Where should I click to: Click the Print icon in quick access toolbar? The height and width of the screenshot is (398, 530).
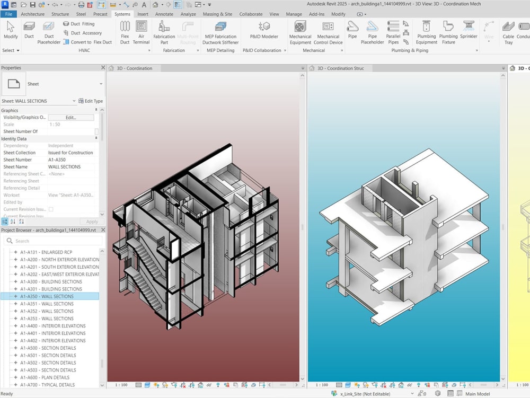(x=81, y=5)
